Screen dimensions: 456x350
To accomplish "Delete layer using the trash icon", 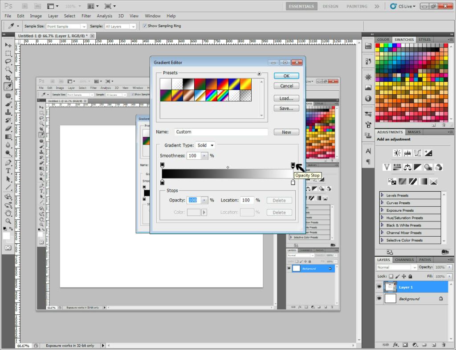I will 444,345.
